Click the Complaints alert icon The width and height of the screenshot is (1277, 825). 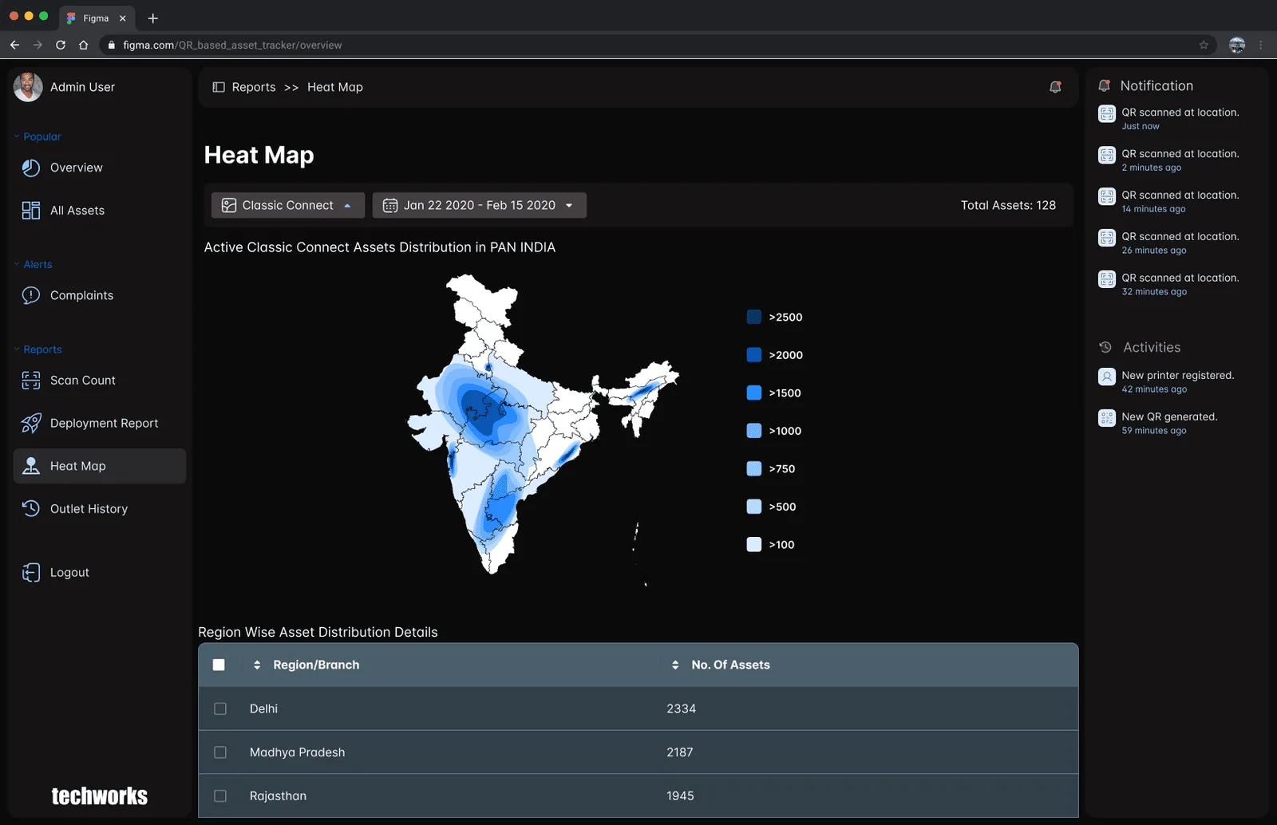point(30,295)
